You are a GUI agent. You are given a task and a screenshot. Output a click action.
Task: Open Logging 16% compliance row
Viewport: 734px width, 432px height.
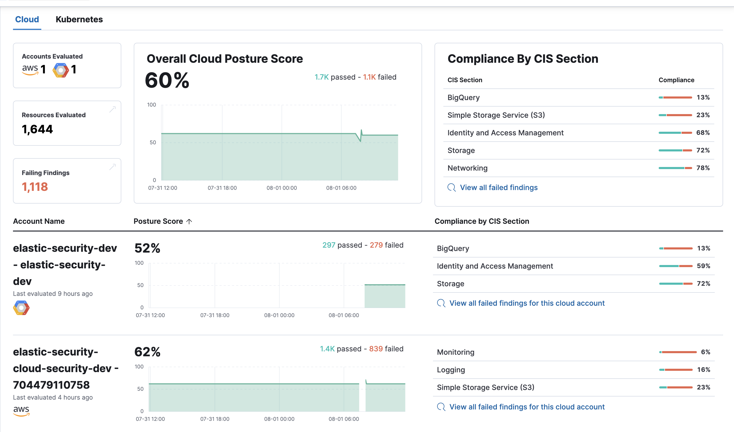[573, 370]
